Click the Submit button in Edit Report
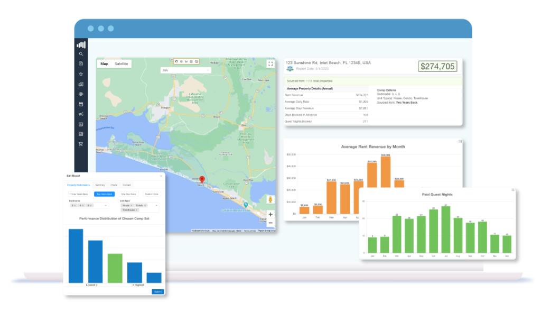541x312 pixels. point(158,291)
